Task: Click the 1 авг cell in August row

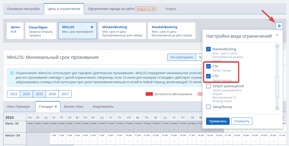Action: [x=54, y=138]
